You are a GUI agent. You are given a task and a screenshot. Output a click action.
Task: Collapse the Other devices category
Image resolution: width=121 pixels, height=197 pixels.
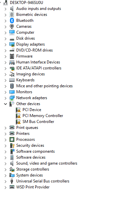[x=5, y=104]
